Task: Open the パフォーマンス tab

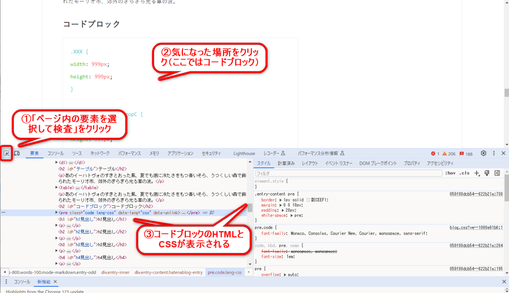Action: (x=130, y=153)
